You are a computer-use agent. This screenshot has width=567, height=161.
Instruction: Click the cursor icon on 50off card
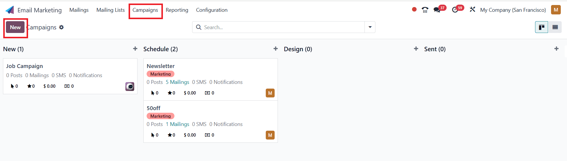coord(153,135)
